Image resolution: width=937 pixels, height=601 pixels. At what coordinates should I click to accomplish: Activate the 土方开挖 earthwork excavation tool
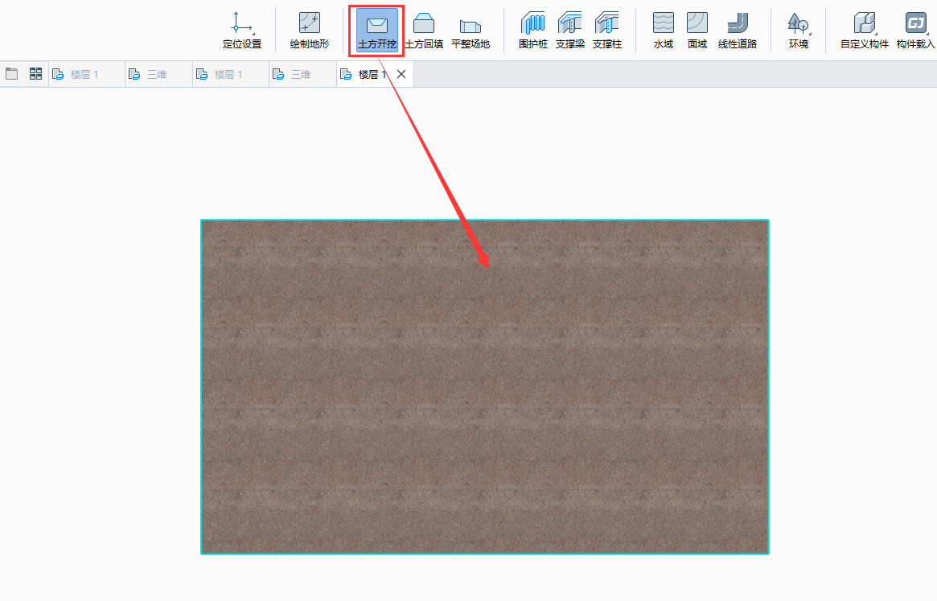pyautogui.click(x=376, y=31)
